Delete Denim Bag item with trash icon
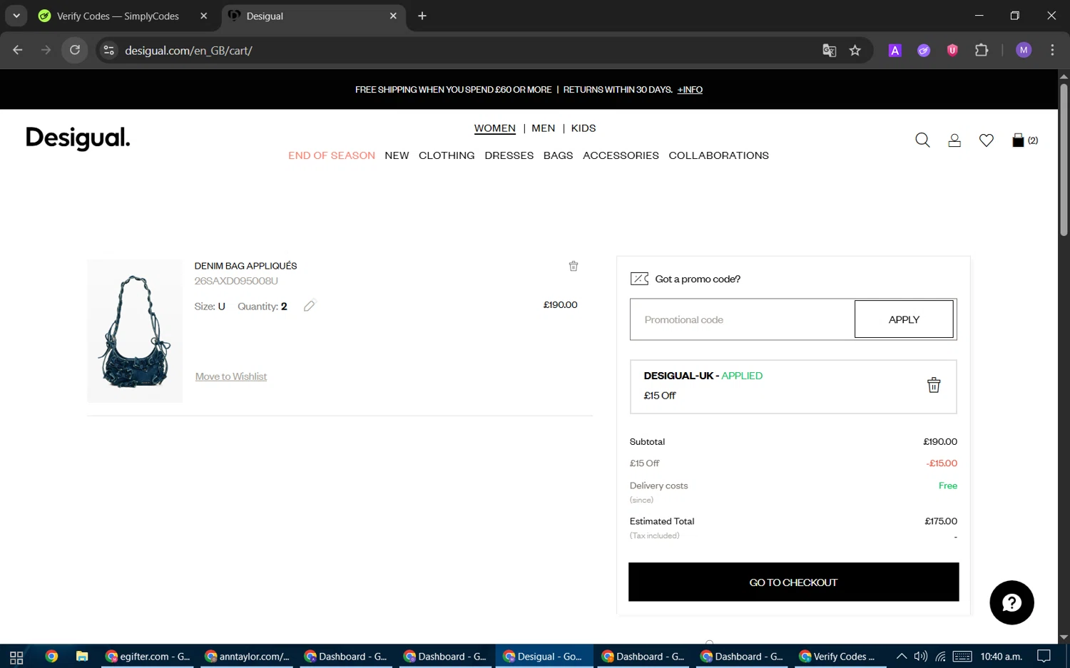This screenshot has height=668, width=1070. click(x=574, y=266)
